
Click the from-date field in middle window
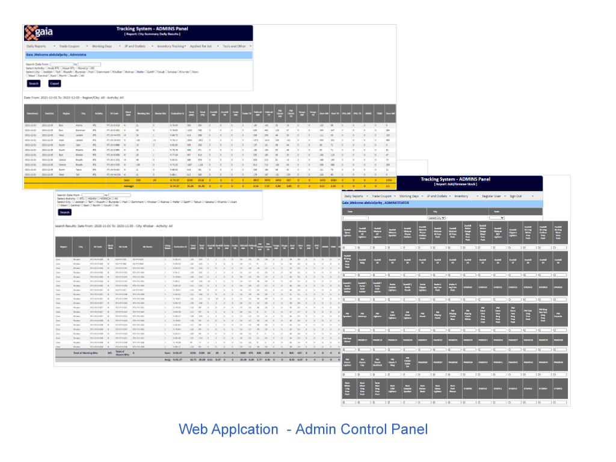point(92,195)
